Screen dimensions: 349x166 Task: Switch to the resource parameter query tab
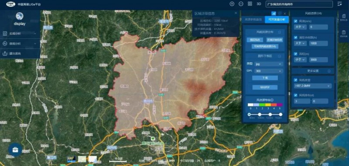point(253,20)
